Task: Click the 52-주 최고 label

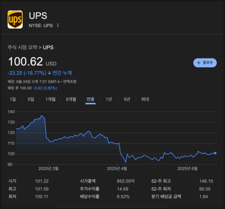Action: (161, 181)
